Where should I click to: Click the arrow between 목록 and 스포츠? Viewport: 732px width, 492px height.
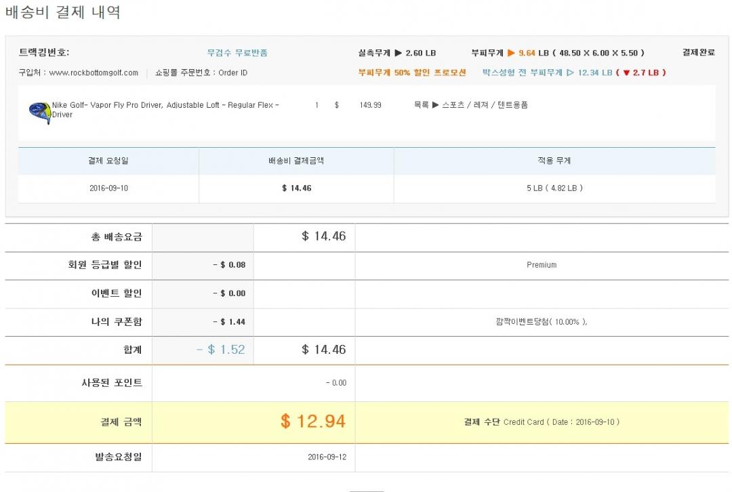click(435, 105)
